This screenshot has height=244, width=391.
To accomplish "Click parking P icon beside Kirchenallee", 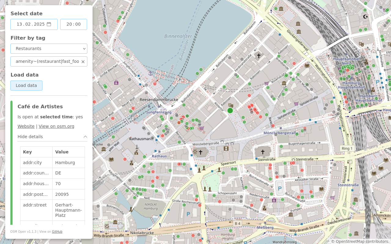I will pyautogui.click(x=378, y=82).
